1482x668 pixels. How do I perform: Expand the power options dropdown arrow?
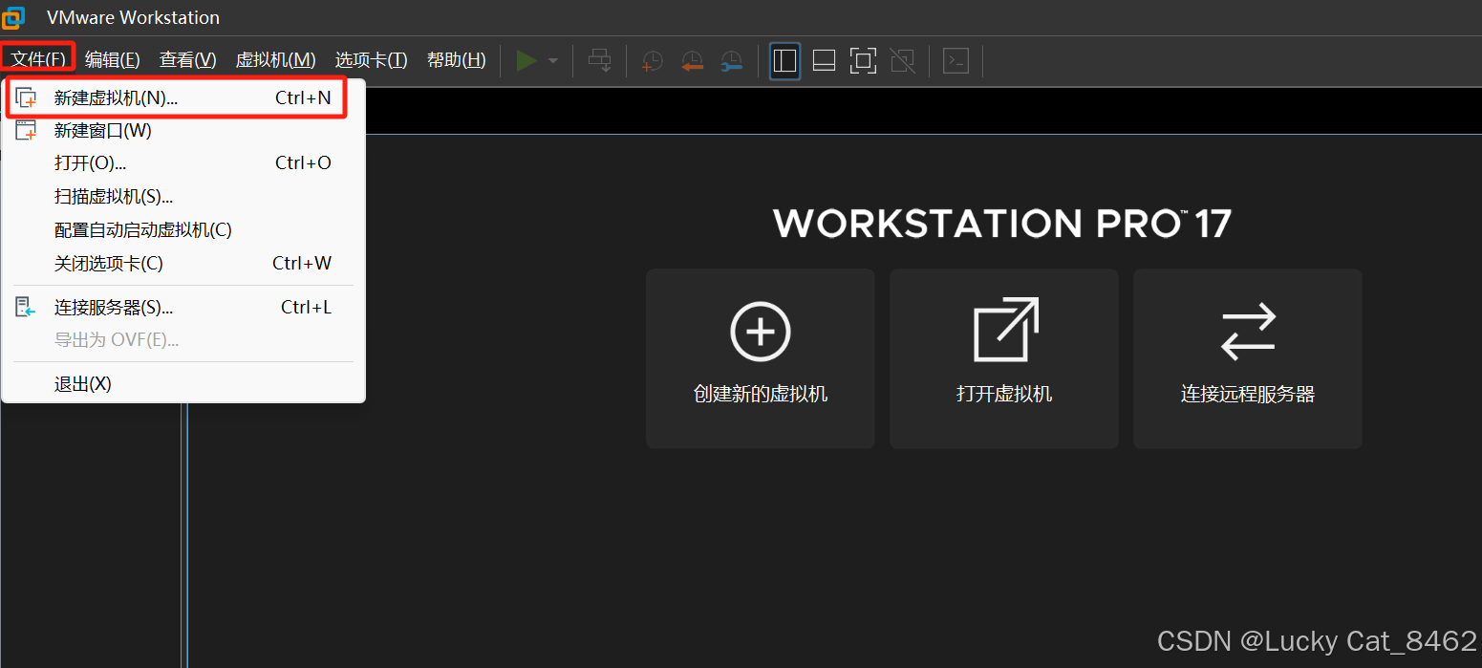(x=553, y=61)
